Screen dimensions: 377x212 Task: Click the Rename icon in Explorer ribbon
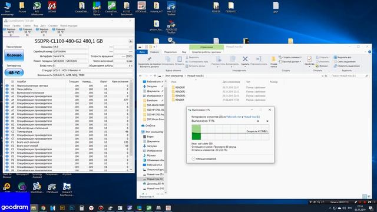(x=259, y=59)
